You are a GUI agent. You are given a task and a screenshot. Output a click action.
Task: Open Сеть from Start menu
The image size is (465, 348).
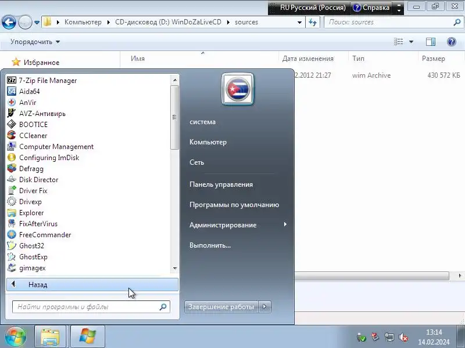click(x=196, y=162)
